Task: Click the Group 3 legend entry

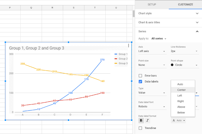Action: pos(121,63)
